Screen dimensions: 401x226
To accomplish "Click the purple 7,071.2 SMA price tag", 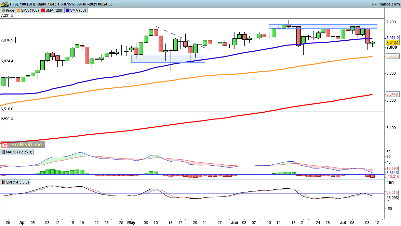I will (x=392, y=38).
